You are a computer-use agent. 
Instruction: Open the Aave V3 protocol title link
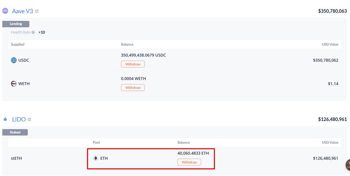tap(22, 11)
